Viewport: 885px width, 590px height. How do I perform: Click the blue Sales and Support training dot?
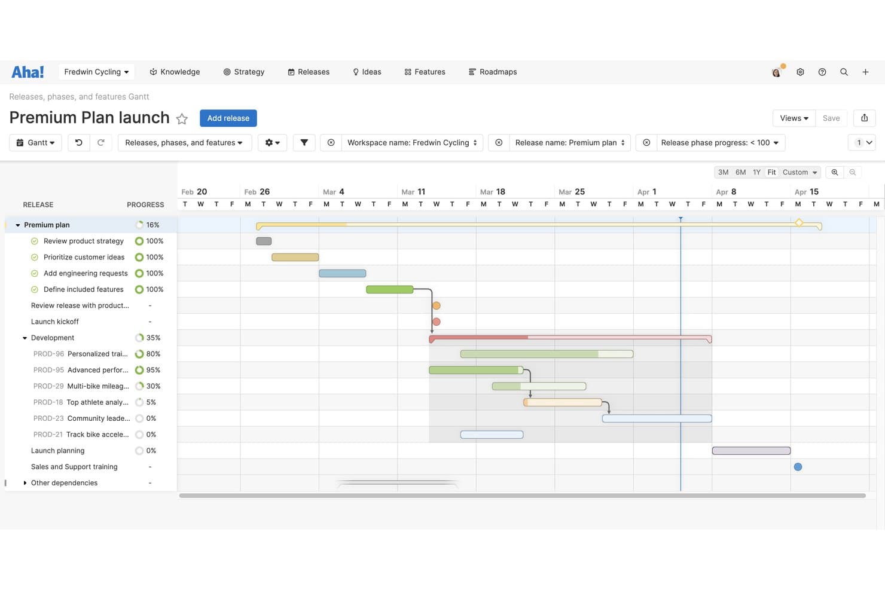click(798, 467)
